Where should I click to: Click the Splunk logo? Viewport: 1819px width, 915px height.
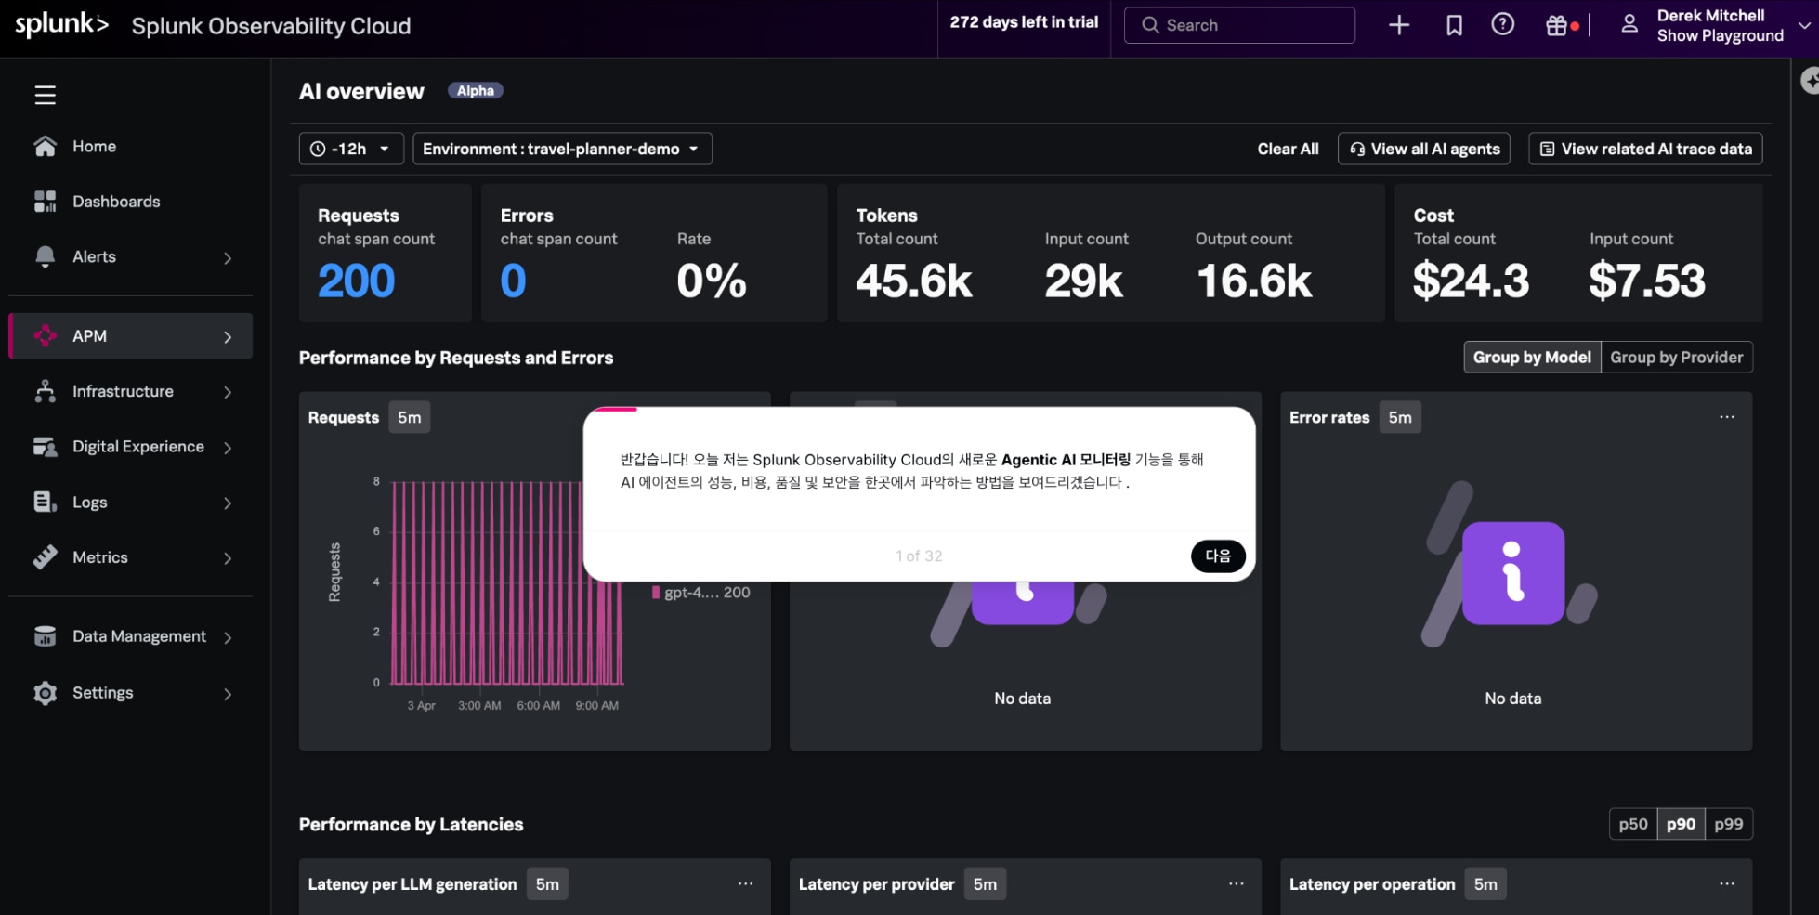pyautogui.click(x=61, y=25)
